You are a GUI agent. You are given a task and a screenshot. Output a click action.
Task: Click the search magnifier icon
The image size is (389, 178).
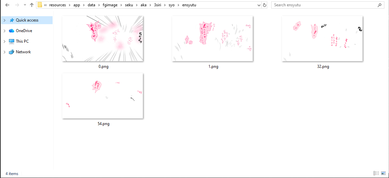point(379,5)
